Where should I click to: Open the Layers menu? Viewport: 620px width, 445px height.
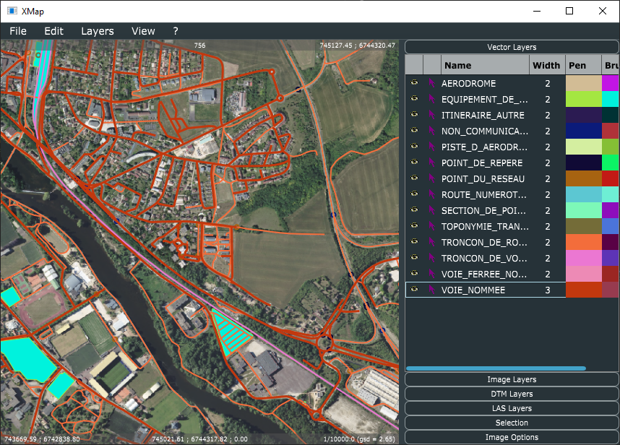point(97,31)
